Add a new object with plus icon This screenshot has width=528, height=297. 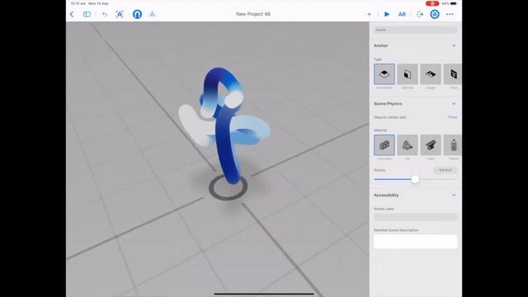click(x=369, y=14)
